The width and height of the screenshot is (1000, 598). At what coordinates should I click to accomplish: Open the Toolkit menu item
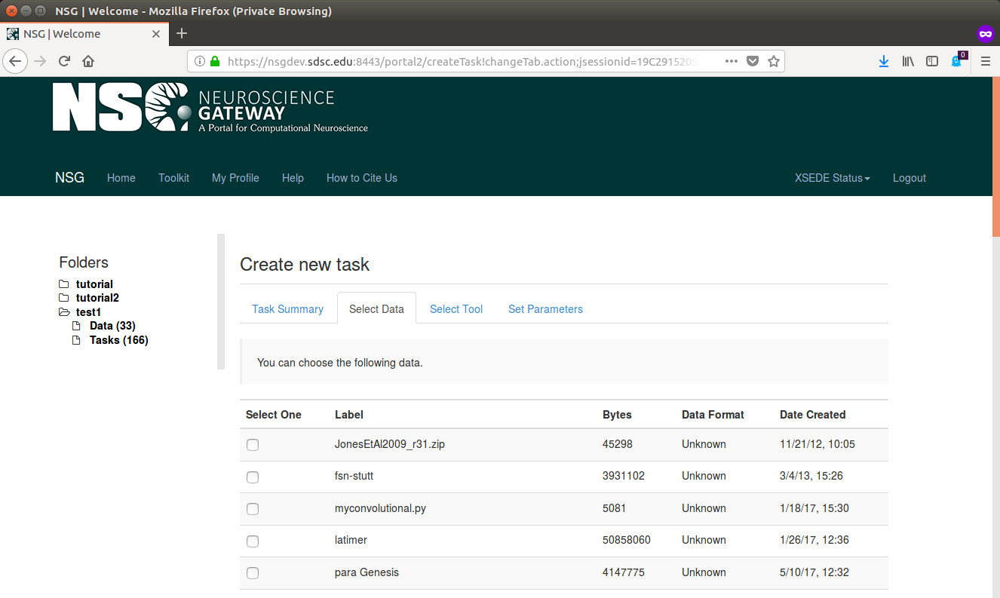pyautogui.click(x=173, y=178)
